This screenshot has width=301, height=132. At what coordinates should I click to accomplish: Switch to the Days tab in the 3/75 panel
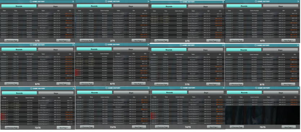click(x=205, y=6)
